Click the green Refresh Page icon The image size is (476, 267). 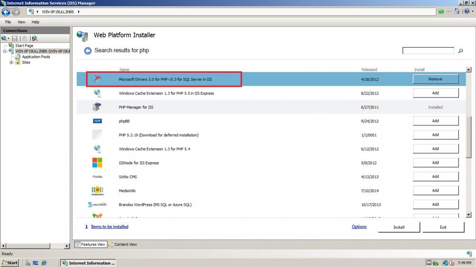click(x=441, y=11)
